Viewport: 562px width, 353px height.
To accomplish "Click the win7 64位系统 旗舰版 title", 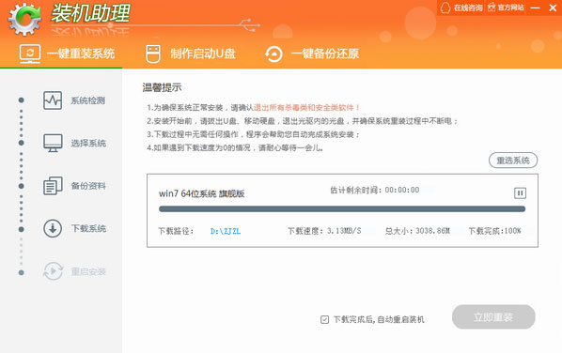I will coord(202,193).
